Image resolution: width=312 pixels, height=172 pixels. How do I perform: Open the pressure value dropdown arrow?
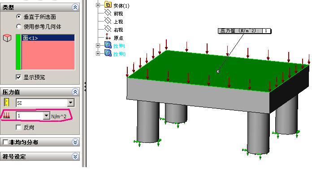[46, 116]
